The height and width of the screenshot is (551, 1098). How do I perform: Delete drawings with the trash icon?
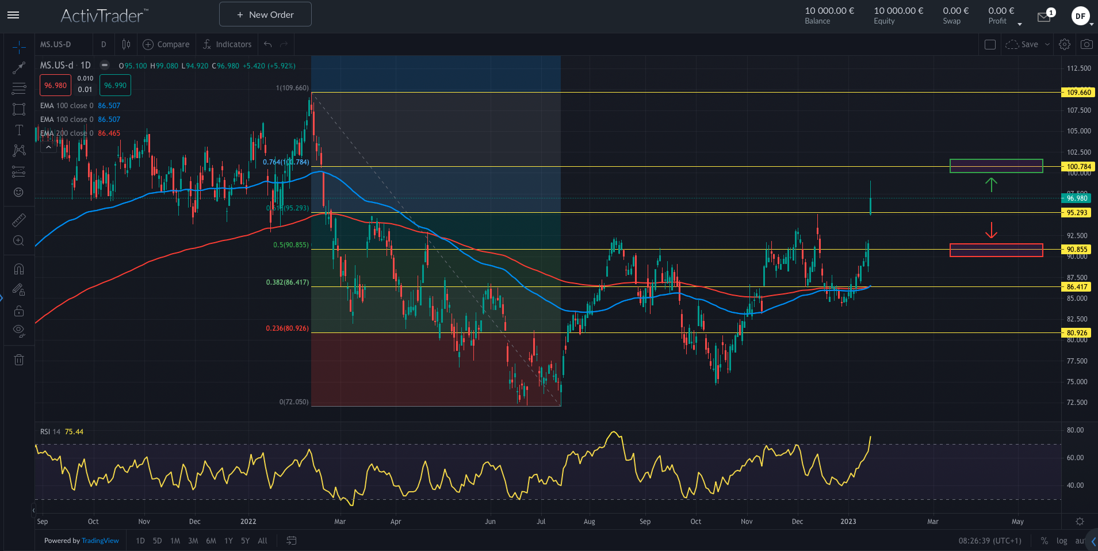point(19,360)
